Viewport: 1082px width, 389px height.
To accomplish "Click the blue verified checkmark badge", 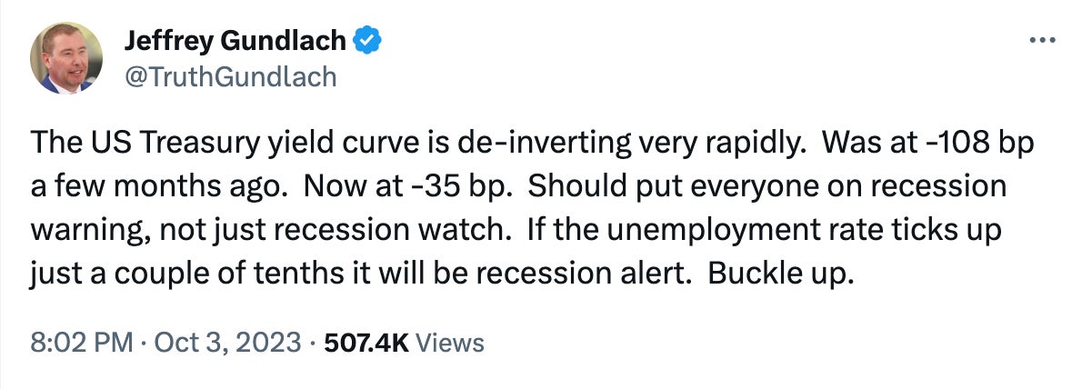I will click(367, 42).
